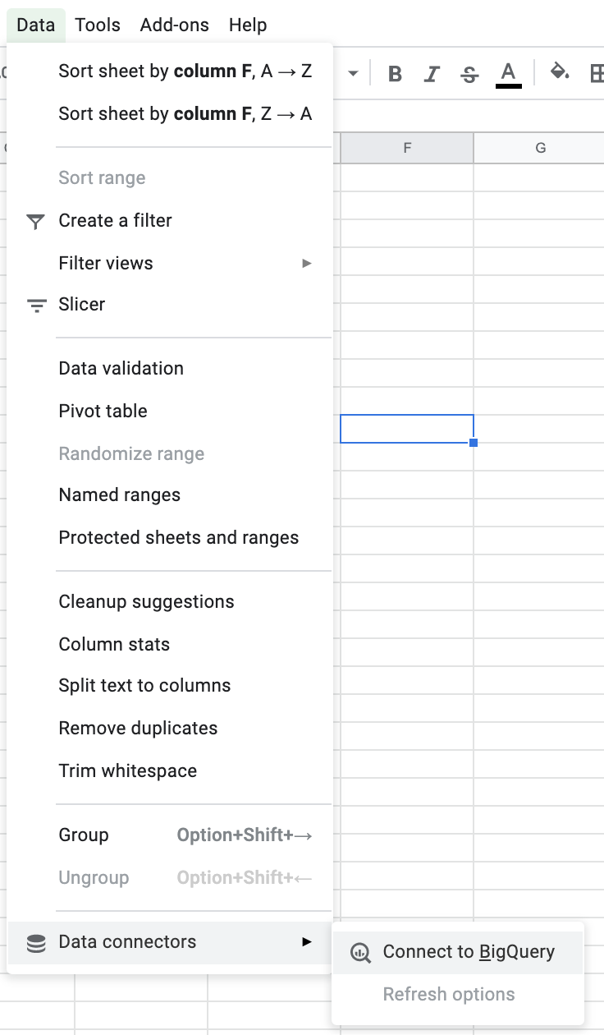Screen dimensions: 604x1035
Task: Click the funnel icon beside Create a filter
Action: [x=35, y=221]
